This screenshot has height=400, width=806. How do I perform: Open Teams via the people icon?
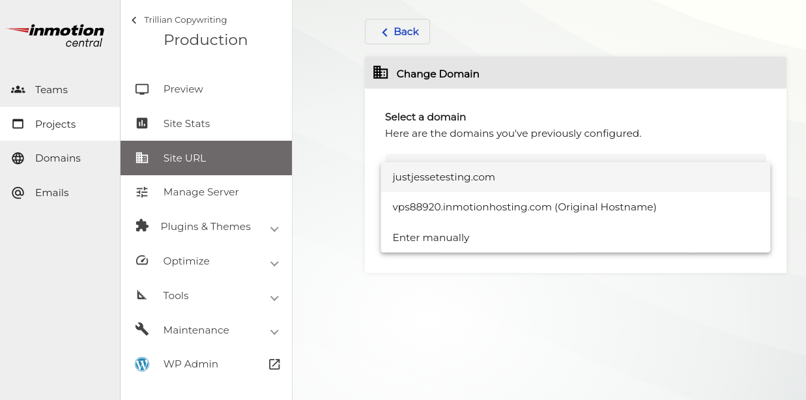pyautogui.click(x=18, y=90)
